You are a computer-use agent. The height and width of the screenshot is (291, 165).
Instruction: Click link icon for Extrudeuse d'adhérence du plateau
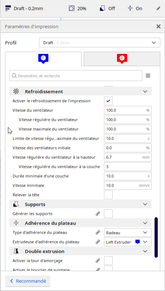pyautogui.click(x=98, y=242)
